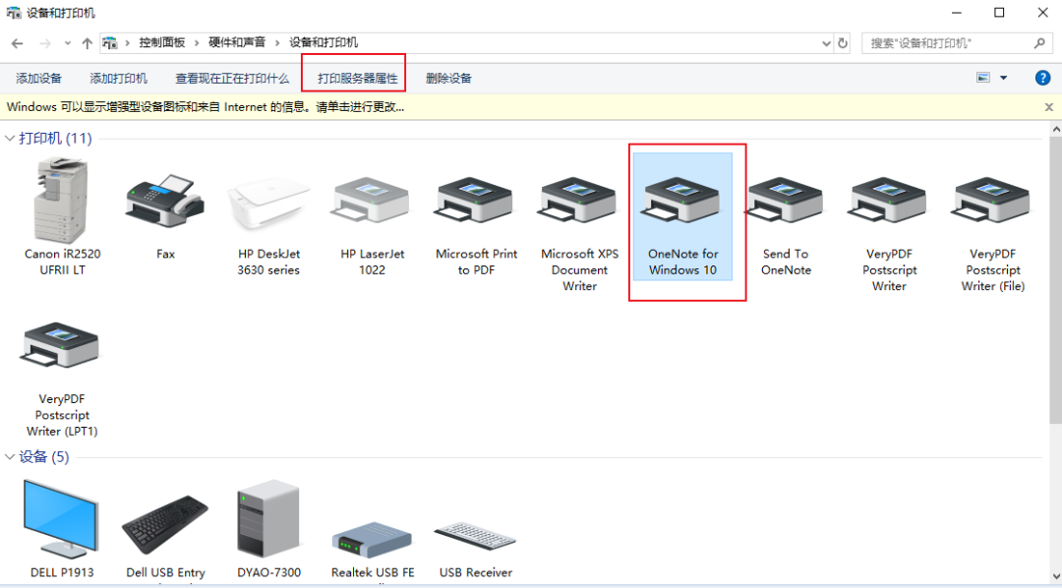Click the refresh button beside the address bar
Screen dimensions: 1062x588
[843, 43]
